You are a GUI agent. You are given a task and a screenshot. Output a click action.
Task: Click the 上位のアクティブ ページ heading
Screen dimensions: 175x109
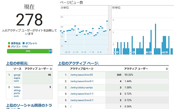[x=78, y=63]
